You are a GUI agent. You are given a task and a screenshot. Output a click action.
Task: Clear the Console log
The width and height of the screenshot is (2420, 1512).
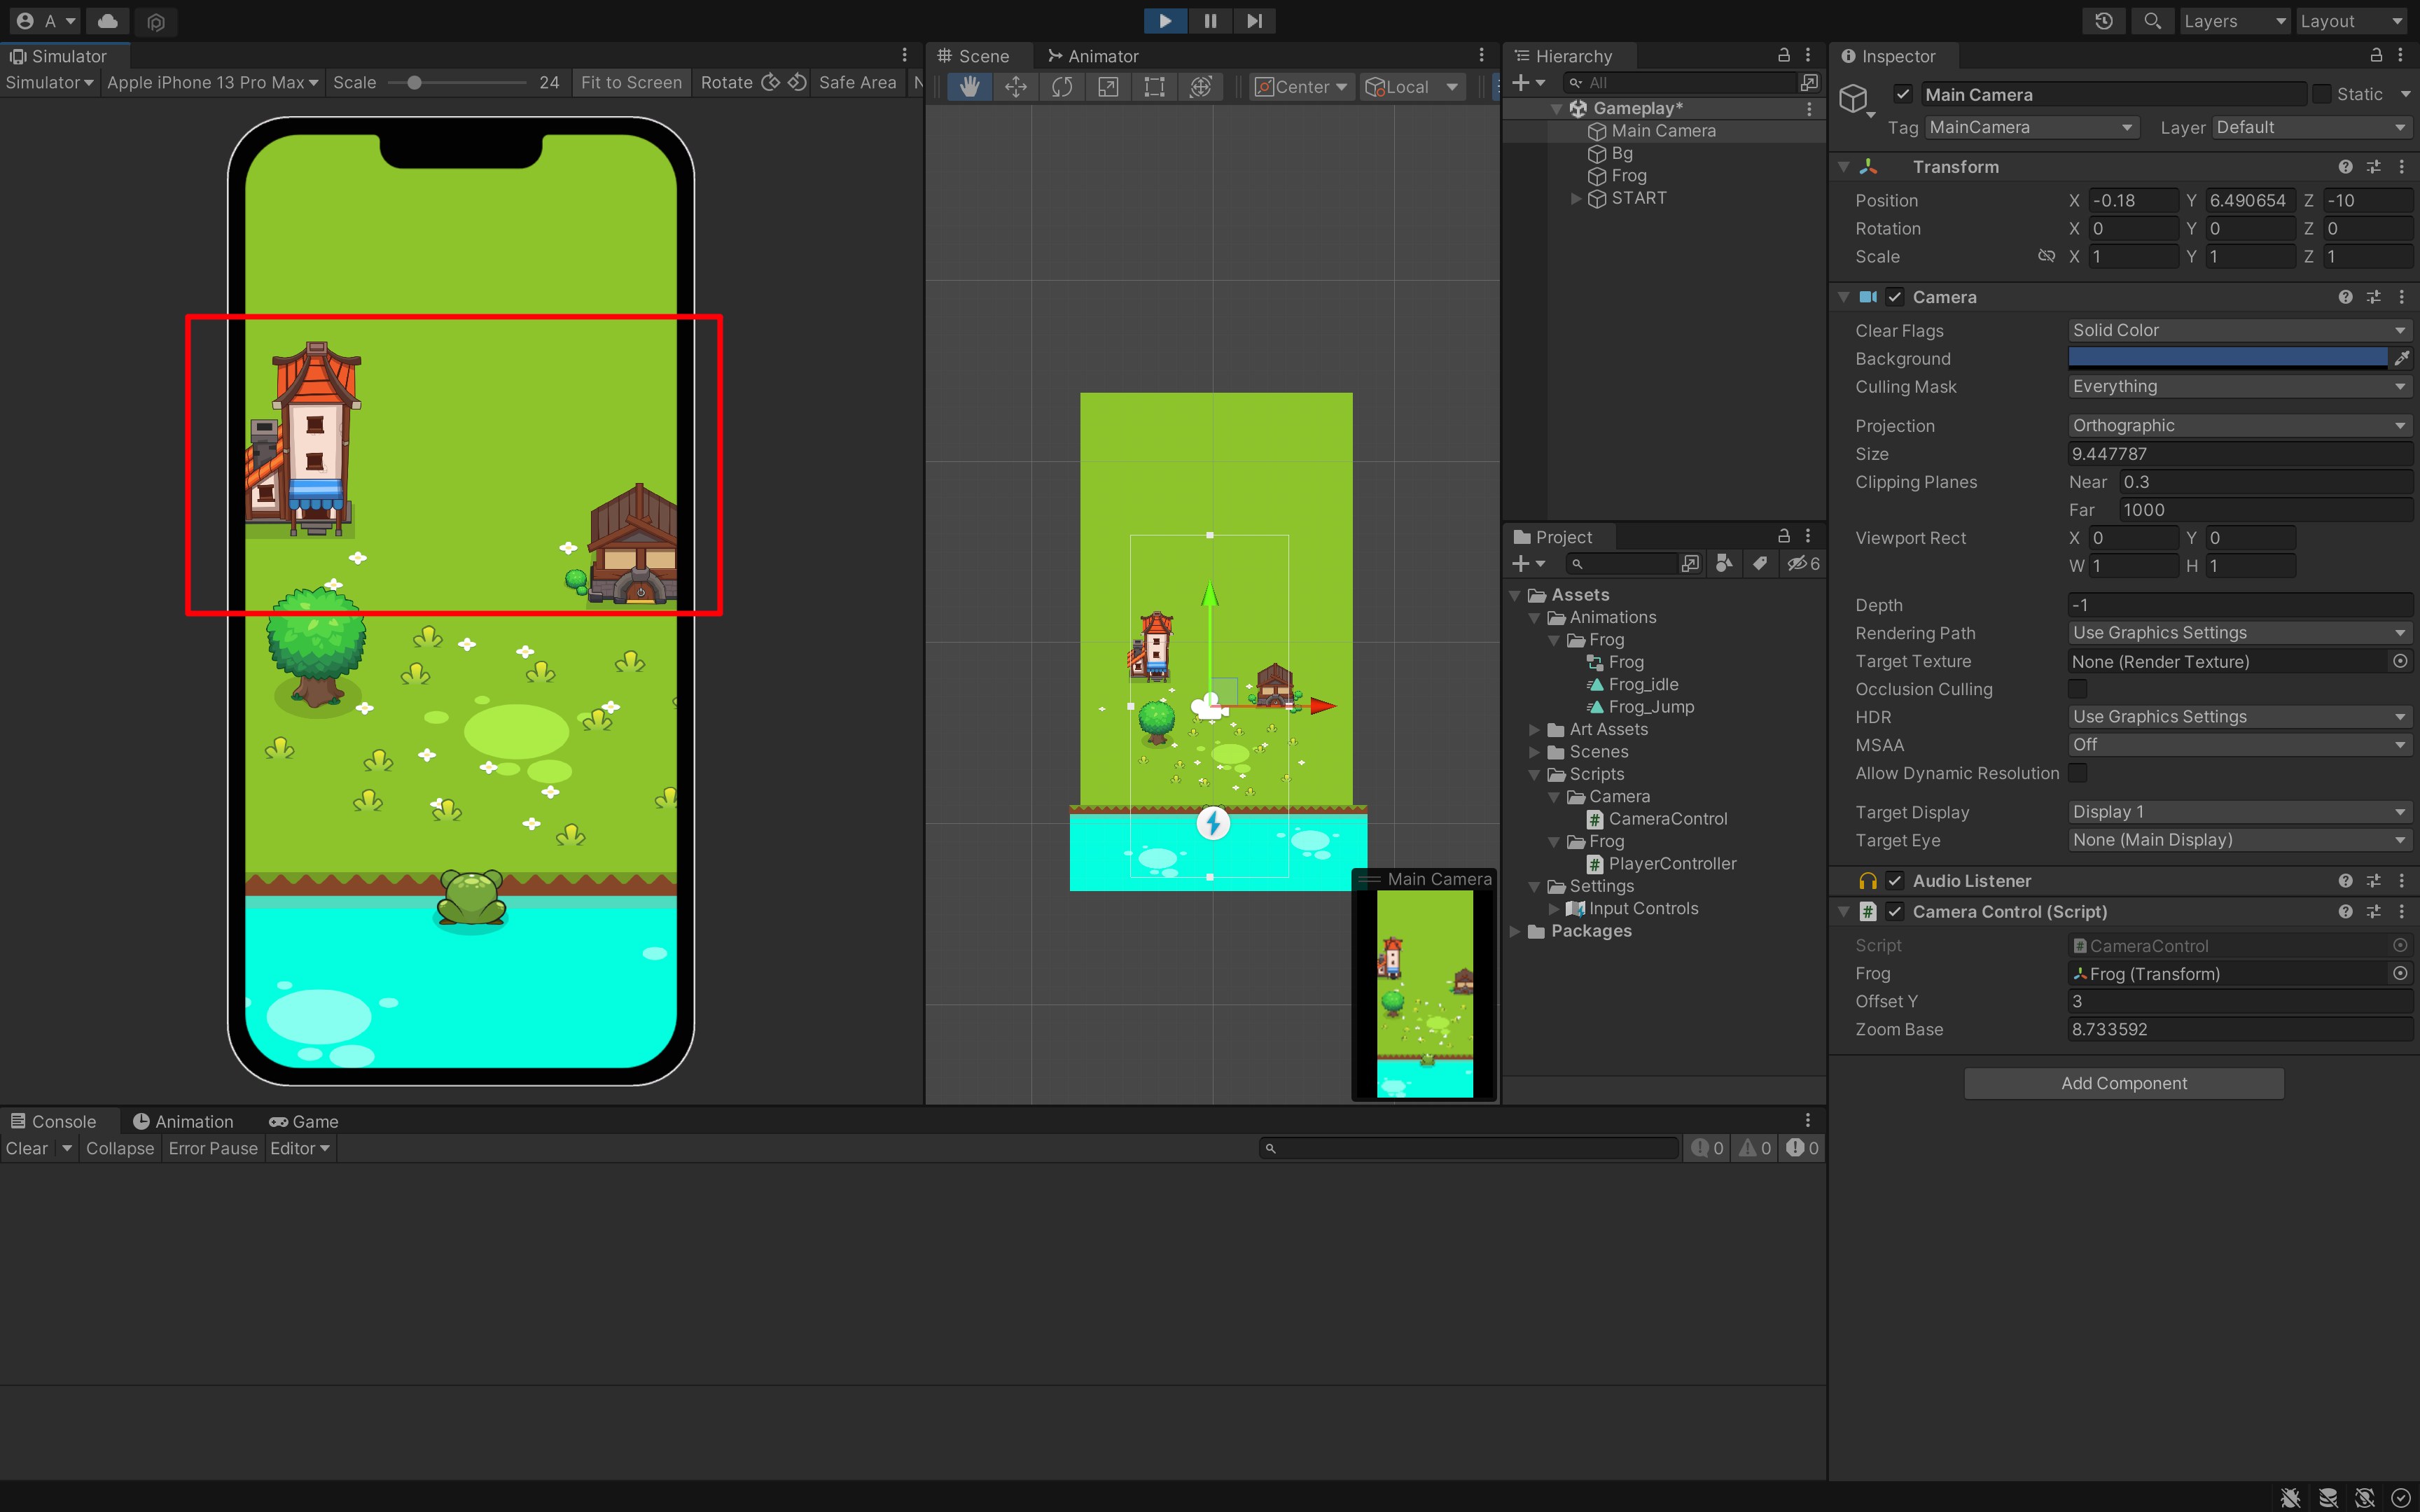(x=27, y=1148)
